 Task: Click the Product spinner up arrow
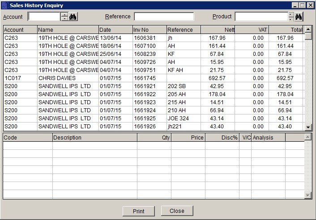coord(290,15)
